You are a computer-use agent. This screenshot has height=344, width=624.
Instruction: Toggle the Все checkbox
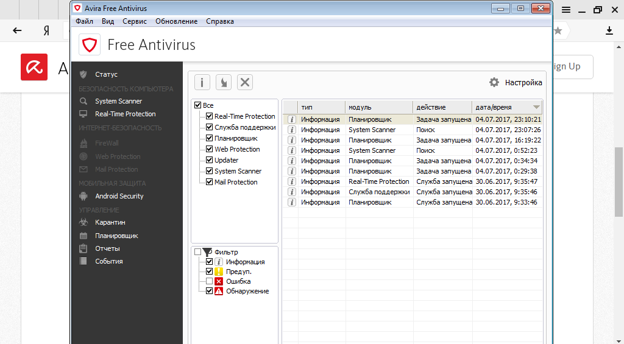coord(198,105)
